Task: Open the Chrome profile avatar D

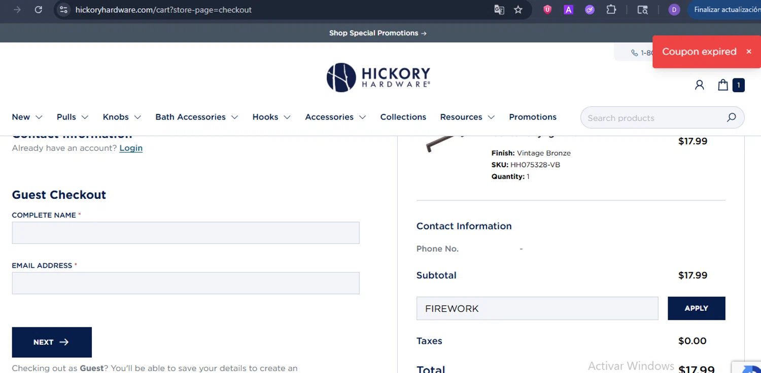Action: (x=674, y=10)
